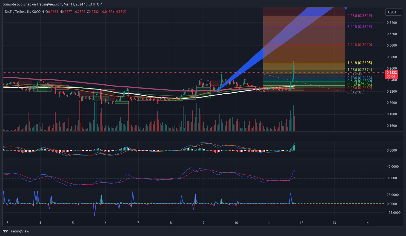Click the date label 9 on time axis
Viewport: 406px width, 236px height.
[x=204, y=223]
